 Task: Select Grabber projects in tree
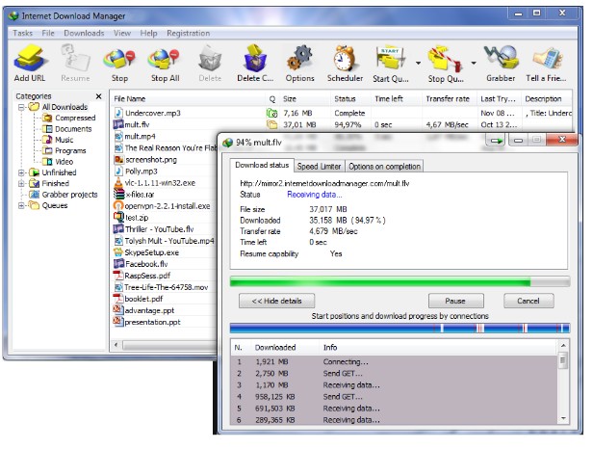click(64, 195)
